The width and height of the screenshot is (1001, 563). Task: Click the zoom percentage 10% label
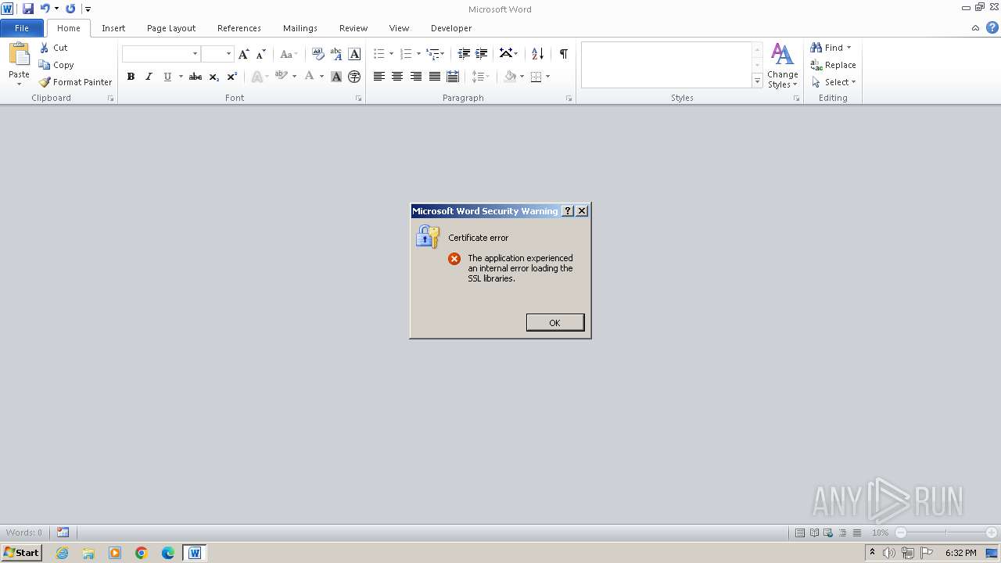881,533
